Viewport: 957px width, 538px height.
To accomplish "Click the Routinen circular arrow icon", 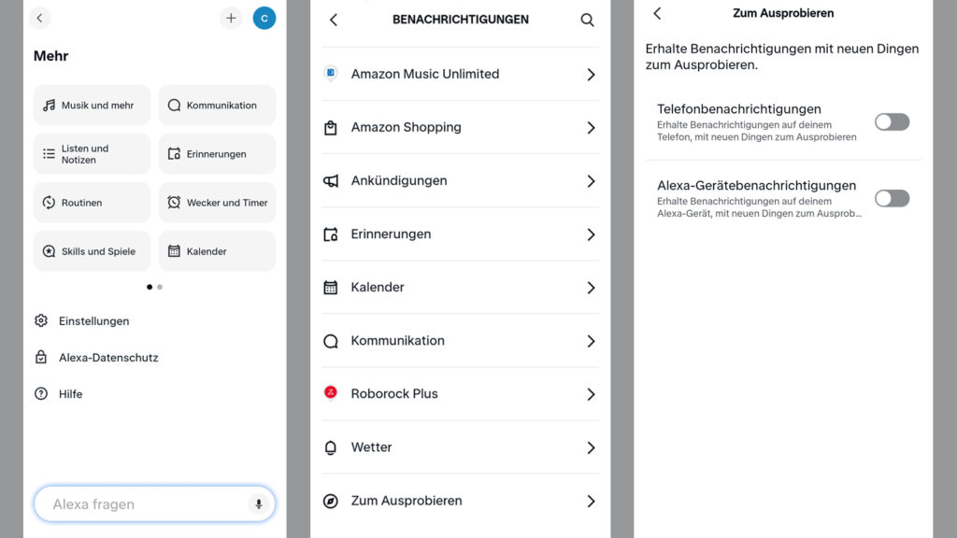I will tap(49, 202).
